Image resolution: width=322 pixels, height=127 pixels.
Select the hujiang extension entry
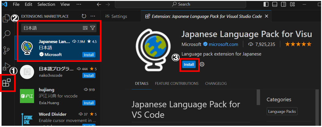pos(58,96)
